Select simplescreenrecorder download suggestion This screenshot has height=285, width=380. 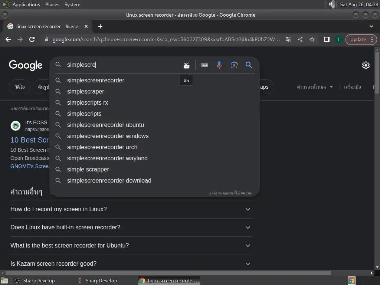coord(154,181)
